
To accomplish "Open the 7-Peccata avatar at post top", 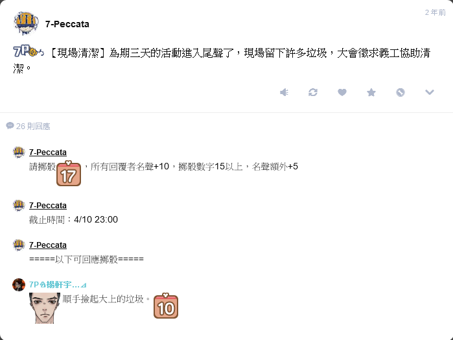I will point(26,23).
